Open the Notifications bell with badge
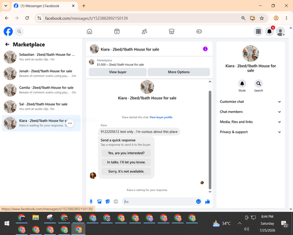293x235 pixels. [270, 31]
